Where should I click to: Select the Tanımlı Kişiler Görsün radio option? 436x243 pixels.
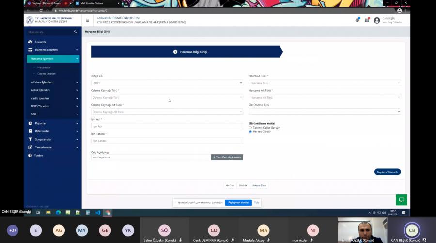[x=250, y=128]
